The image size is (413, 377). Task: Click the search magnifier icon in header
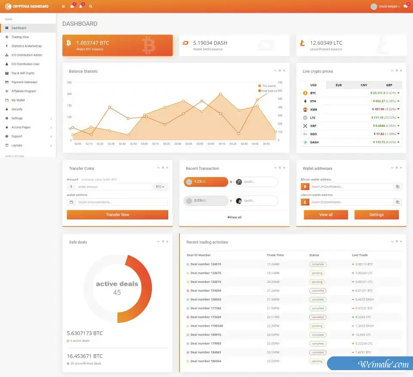[90, 6]
